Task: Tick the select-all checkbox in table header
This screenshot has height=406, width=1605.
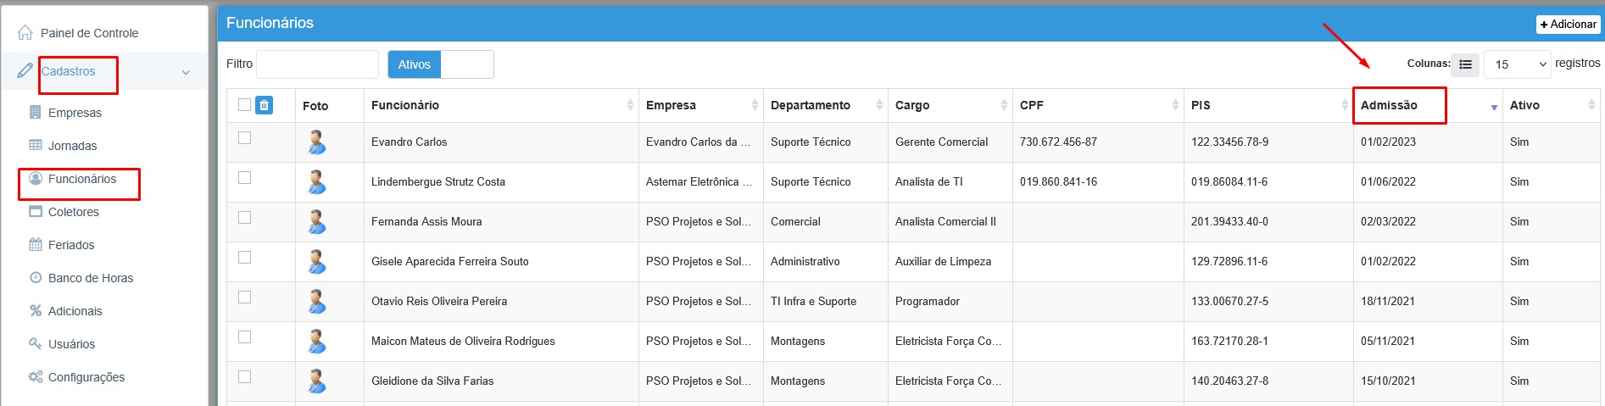Action: (x=245, y=105)
